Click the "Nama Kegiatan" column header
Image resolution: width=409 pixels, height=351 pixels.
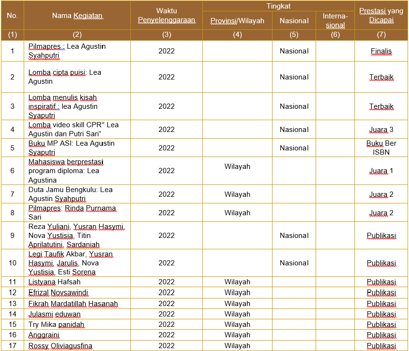(77, 16)
